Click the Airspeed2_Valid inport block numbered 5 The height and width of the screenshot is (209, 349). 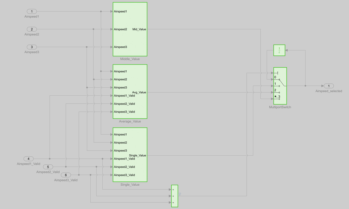click(x=47, y=166)
